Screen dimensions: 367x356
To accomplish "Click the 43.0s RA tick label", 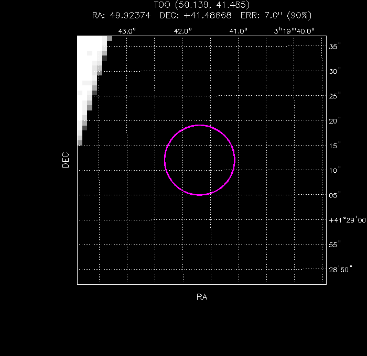I will [x=126, y=31].
